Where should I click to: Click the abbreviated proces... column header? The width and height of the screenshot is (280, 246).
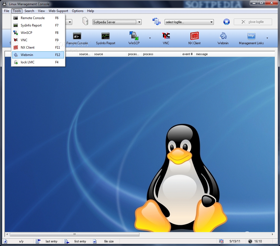click(133, 54)
